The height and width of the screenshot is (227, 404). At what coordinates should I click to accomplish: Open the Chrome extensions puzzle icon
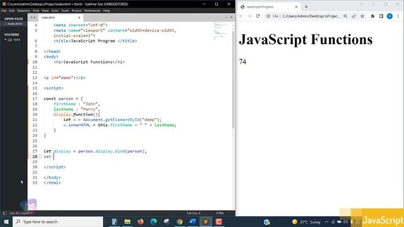(372, 16)
